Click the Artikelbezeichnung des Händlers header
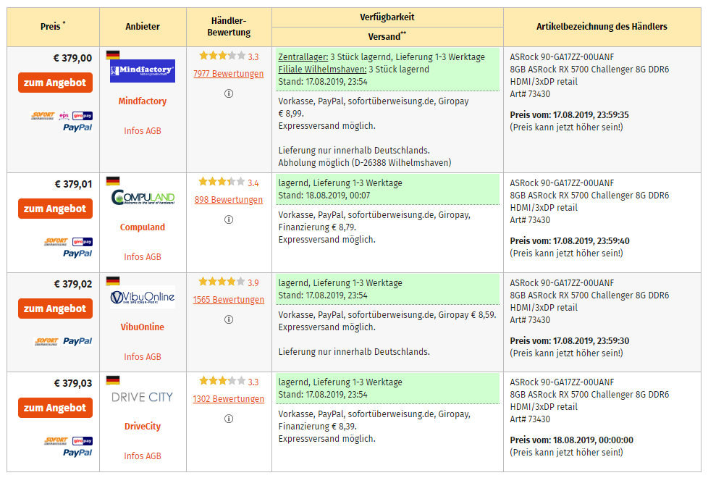 602,27
